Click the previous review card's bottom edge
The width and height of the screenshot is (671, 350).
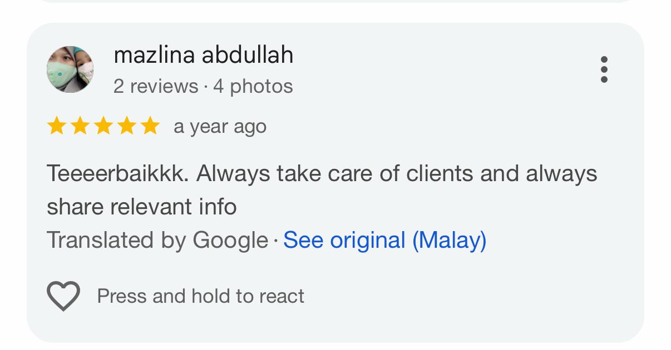335,1
